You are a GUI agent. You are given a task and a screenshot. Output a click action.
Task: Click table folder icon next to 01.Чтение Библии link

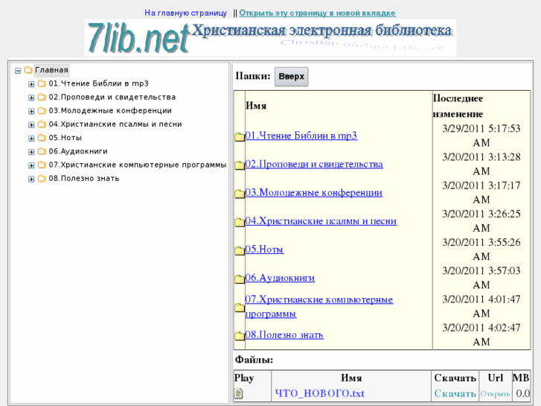(240, 137)
